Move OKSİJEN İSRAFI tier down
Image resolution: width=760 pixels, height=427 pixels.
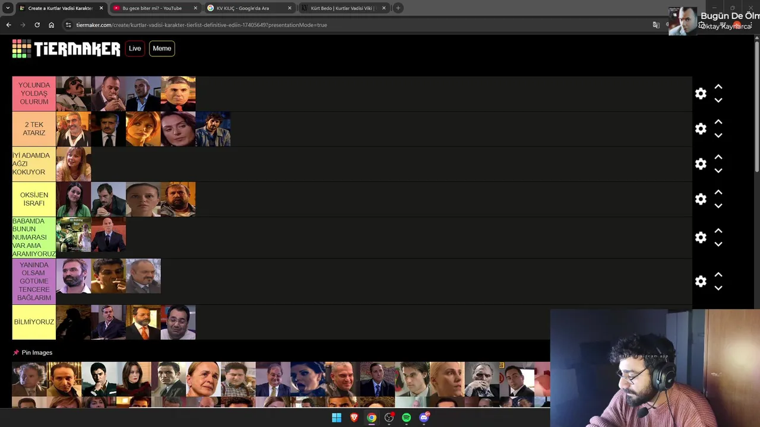click(x=718, y=206)
